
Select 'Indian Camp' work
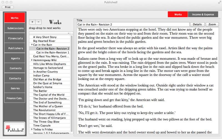[x=50, y=75]
